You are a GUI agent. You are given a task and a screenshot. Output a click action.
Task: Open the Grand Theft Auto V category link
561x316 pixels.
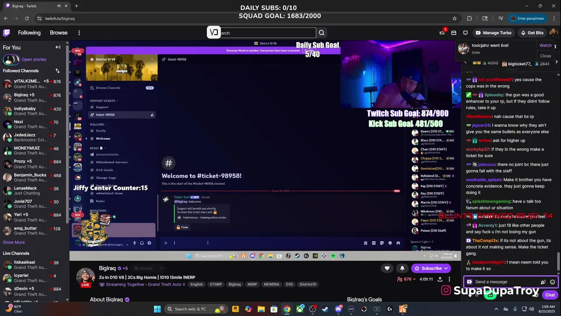(x=167, y=284)
